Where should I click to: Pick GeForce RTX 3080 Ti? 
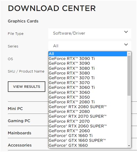pyautogui.click(x=88, y=68)
